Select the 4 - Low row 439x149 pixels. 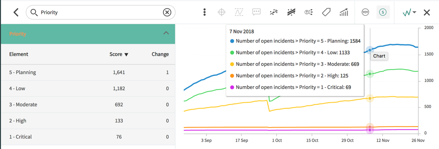pyautogui.click(x=88, y=89)
